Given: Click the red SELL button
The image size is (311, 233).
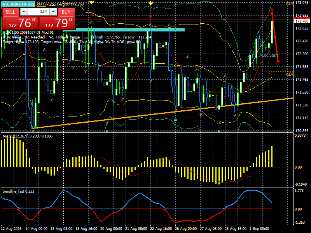Looking at the screenshot, I should [10, 12].
